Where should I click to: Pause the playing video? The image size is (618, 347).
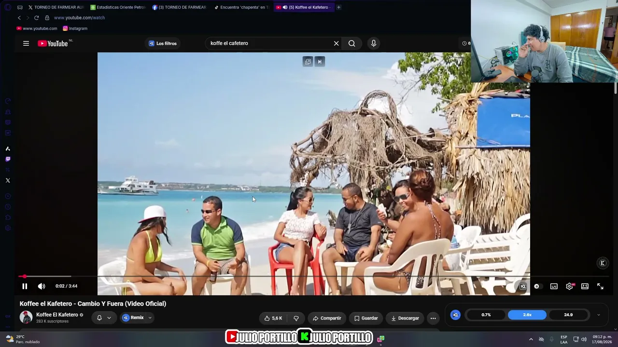[x=25, y=286]
